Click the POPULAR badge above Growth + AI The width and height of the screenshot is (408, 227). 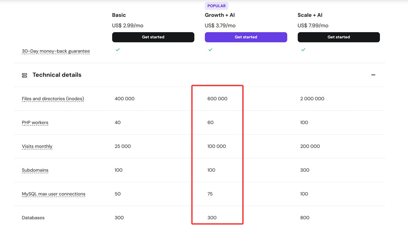pyautogui.click(x=217, y=6)
